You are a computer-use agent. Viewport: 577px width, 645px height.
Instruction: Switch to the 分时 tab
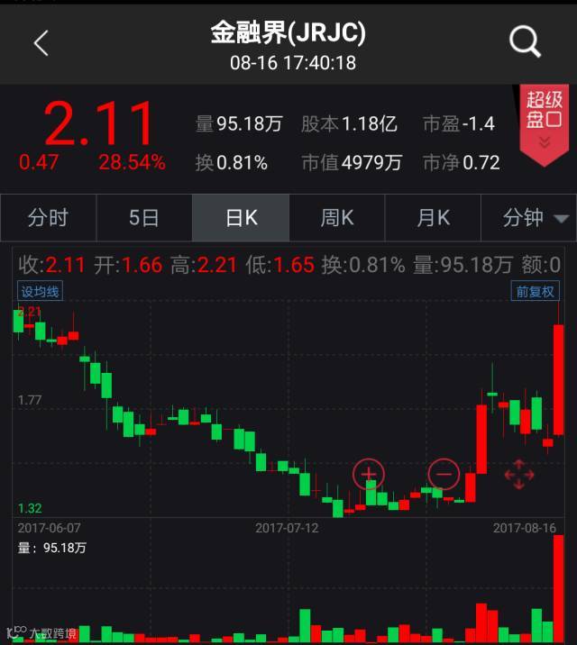(48, 218)
